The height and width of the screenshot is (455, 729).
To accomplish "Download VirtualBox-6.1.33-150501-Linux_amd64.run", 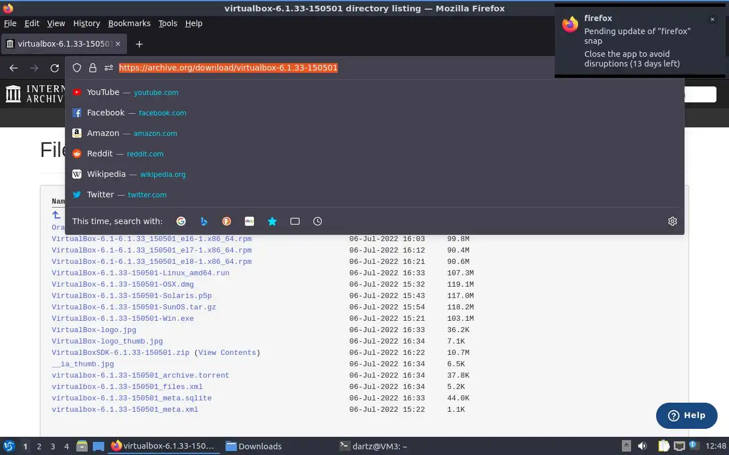I will coord(141,273).
